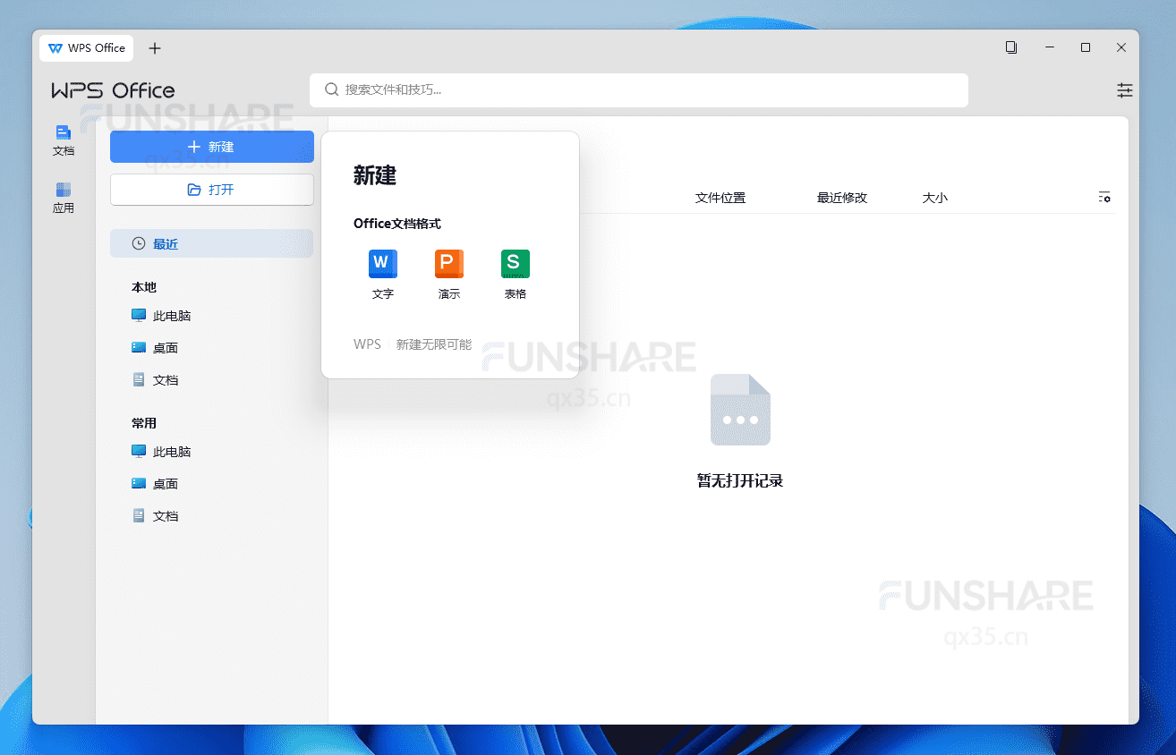Open 此电脑 under the 本地 section
1176x755 pixels.
pyautogui.click(x=161, y=316)
